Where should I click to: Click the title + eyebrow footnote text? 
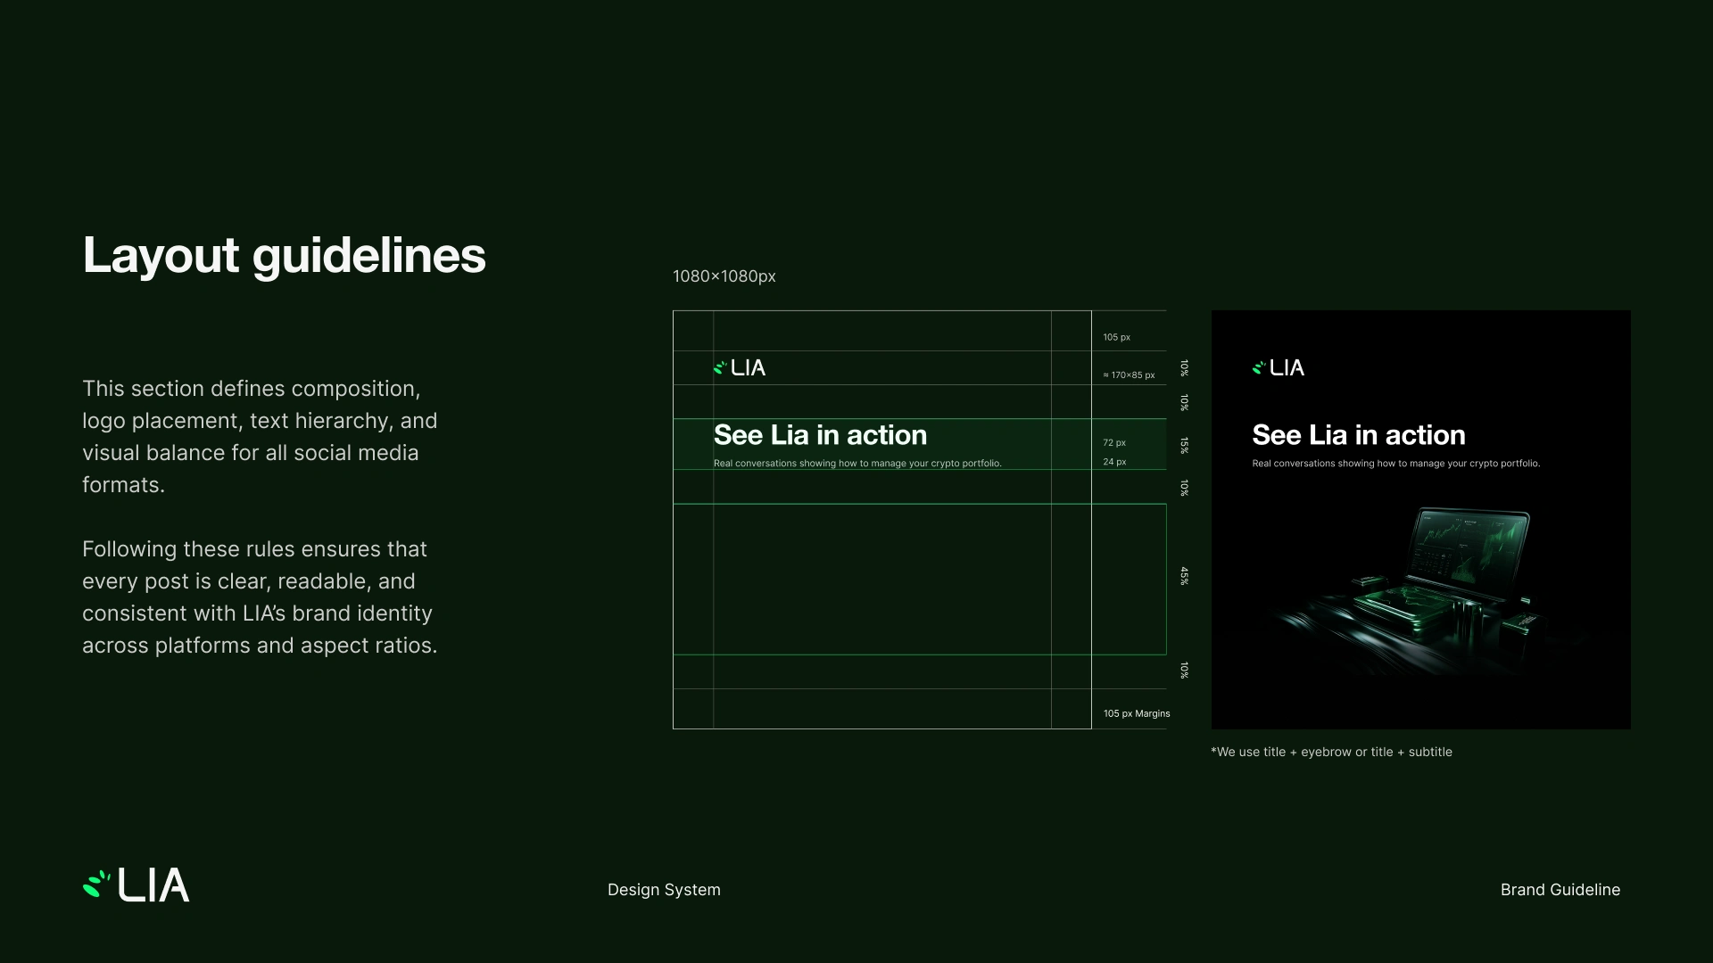click(x=1331, y=752)
